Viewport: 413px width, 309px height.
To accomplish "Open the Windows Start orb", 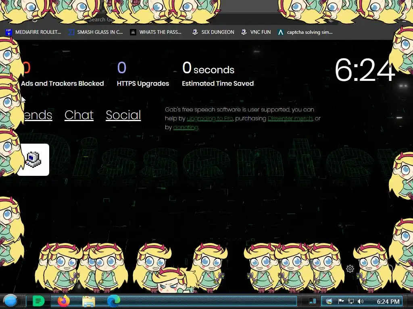I will (11, 301).
